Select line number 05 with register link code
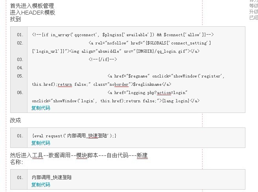This screenshot has height=192, width=258. click(x=20, y=76)
